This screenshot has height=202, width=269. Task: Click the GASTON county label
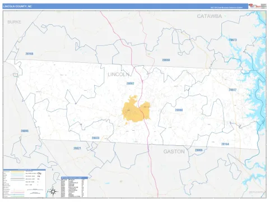coord(174,151)
